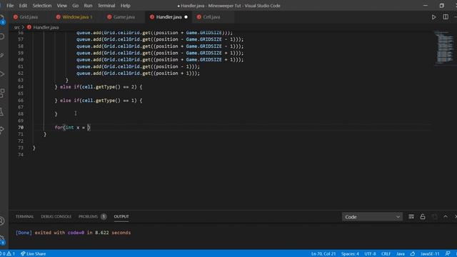This screenshot has height=257, width=457.
Task: Toggle output auto-scroll lock
Action: [x=422, y=216]
